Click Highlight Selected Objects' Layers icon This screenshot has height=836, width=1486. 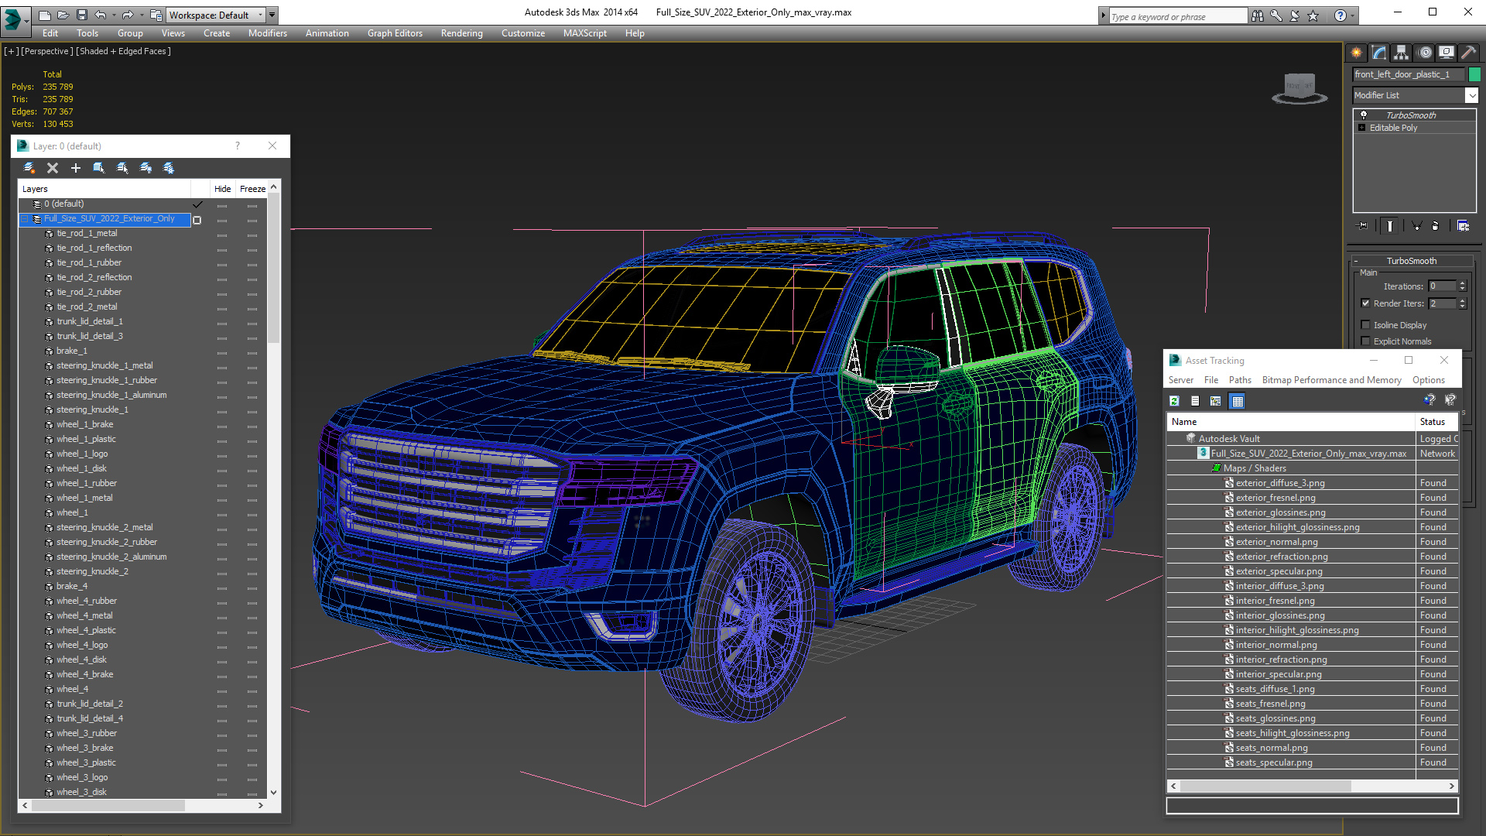(x=122, y=168)
